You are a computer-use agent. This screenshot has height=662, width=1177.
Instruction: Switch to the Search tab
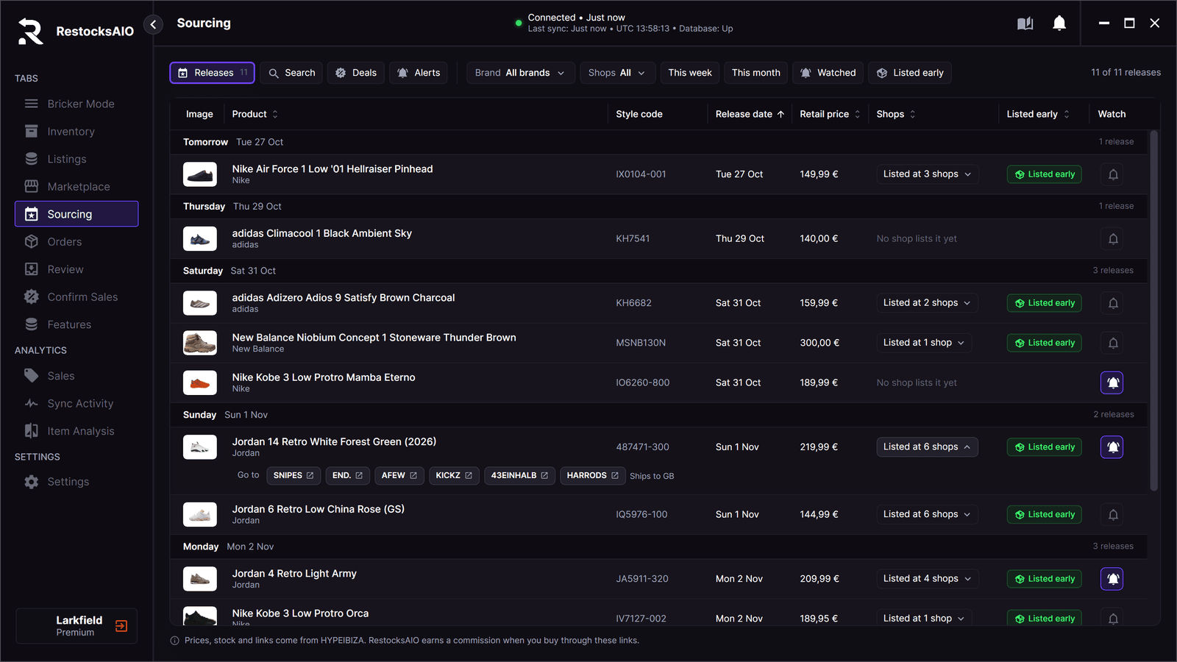291,73
